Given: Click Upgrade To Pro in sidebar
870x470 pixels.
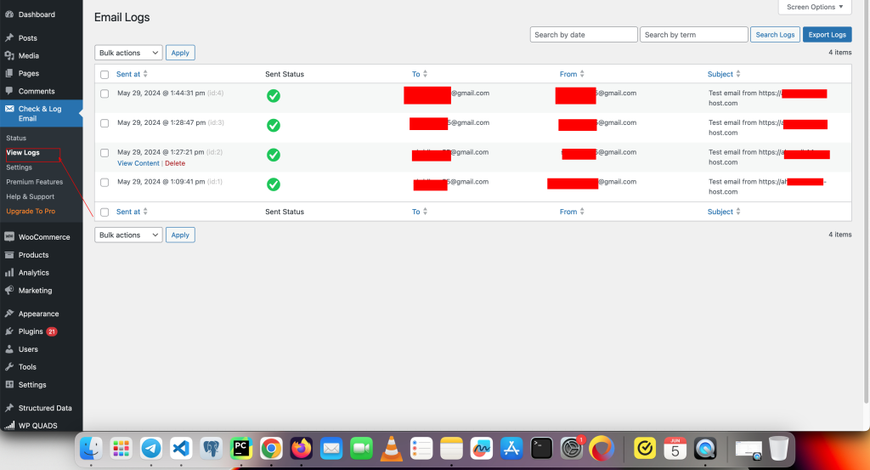Looking at the screenshot, I should (x=31, y=212).
